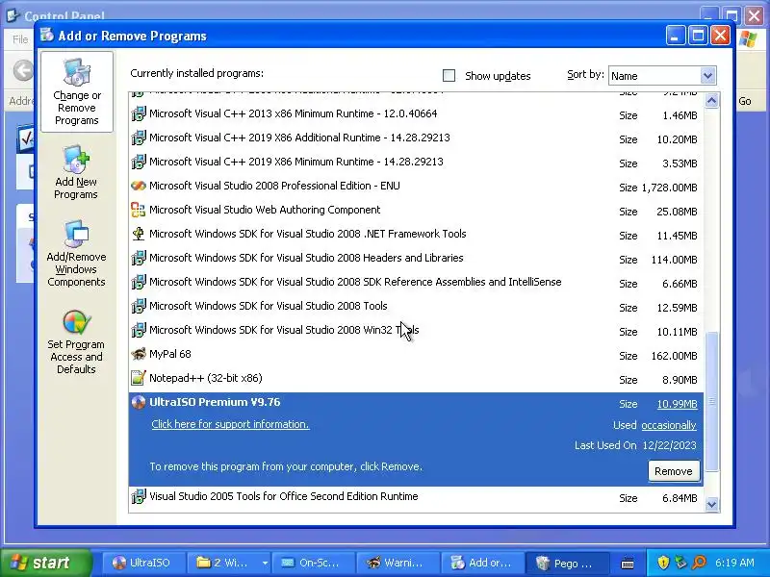Select Microsoft Visual Studio 2008 Professional Edition - ENU
Viewport: 770px width, 577px height.
(x=416, y=186)
